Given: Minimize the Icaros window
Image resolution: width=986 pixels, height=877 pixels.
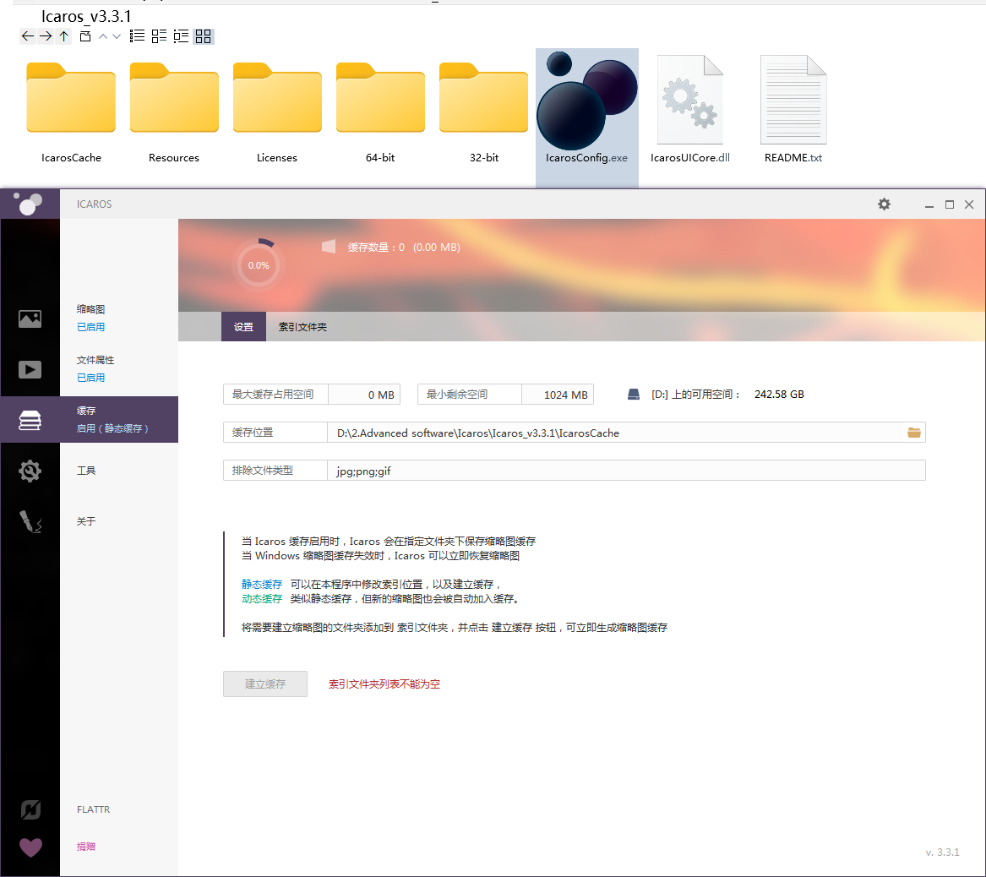Looking at the screenshot, I should 929,204.
